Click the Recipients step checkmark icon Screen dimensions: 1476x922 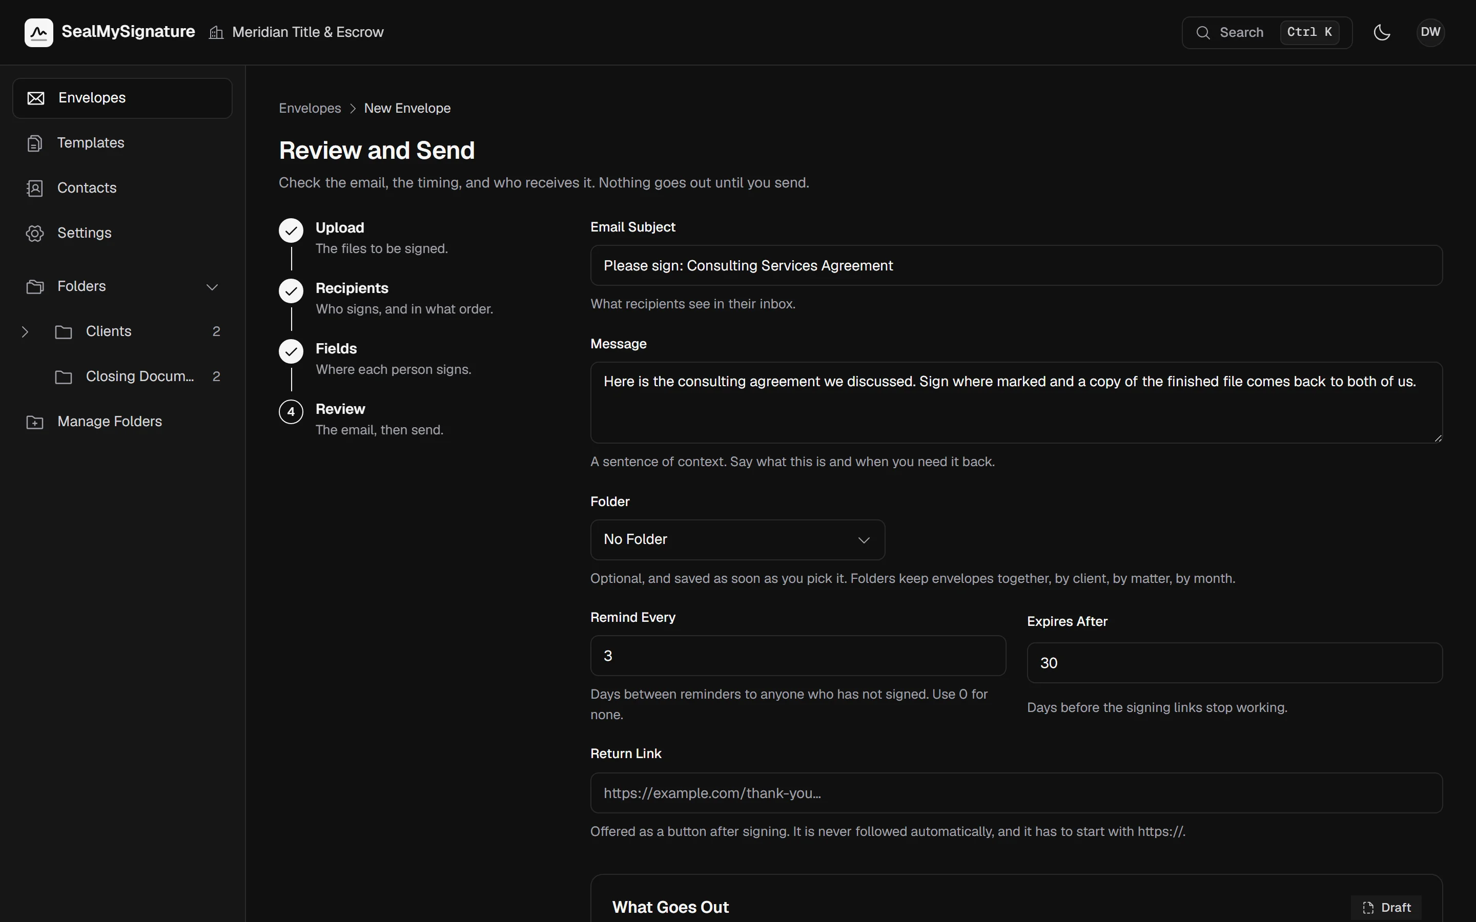(x=291, y=291)
